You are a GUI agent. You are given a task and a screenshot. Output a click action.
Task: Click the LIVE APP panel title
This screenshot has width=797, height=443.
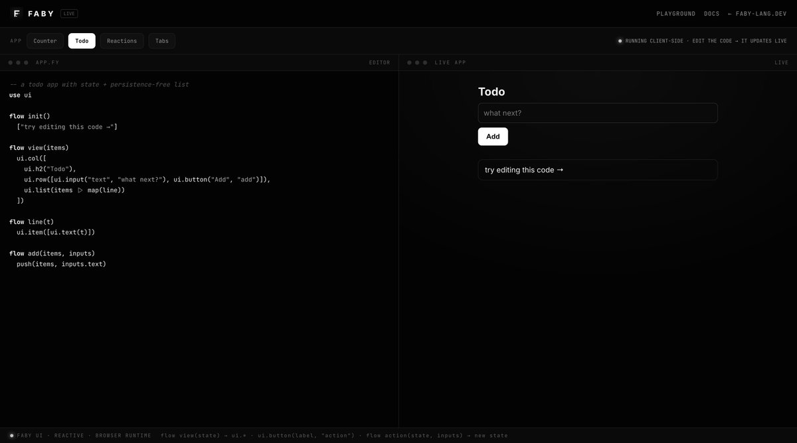tap(450, 62)
